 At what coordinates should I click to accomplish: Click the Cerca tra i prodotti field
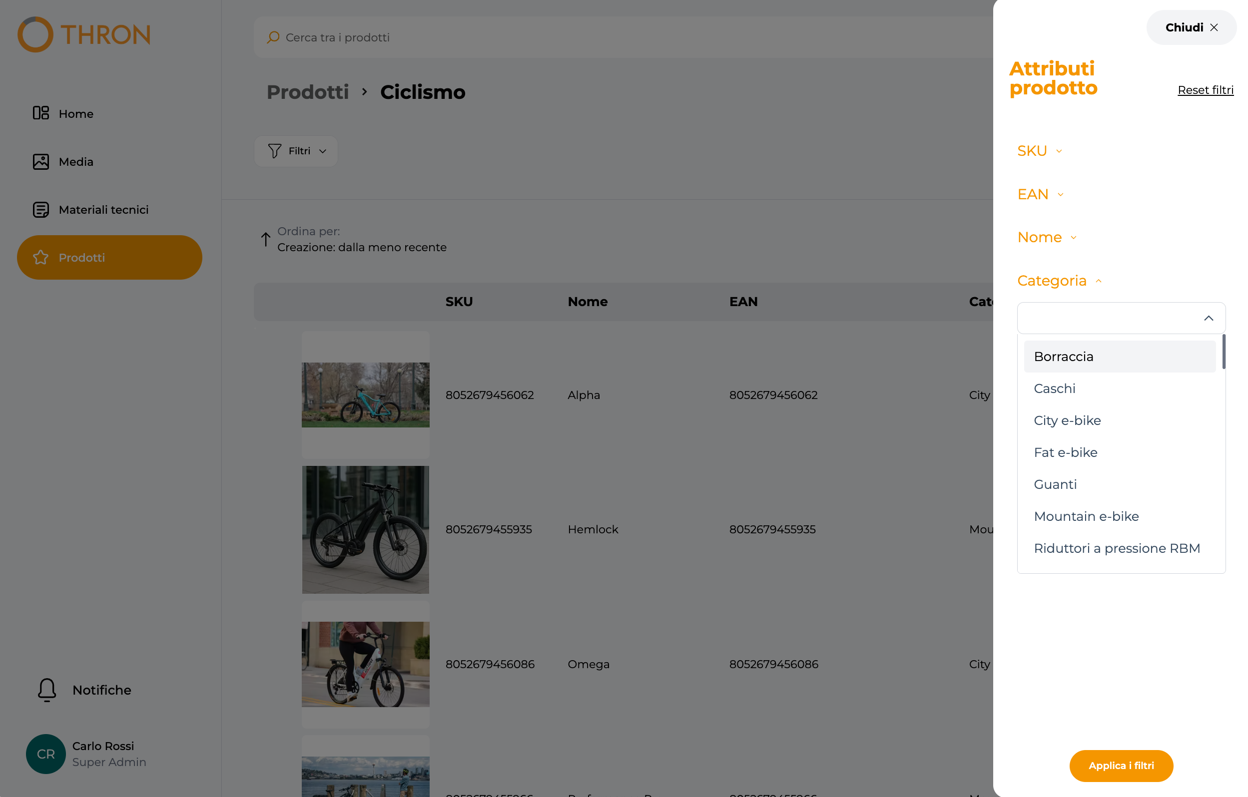622,37
